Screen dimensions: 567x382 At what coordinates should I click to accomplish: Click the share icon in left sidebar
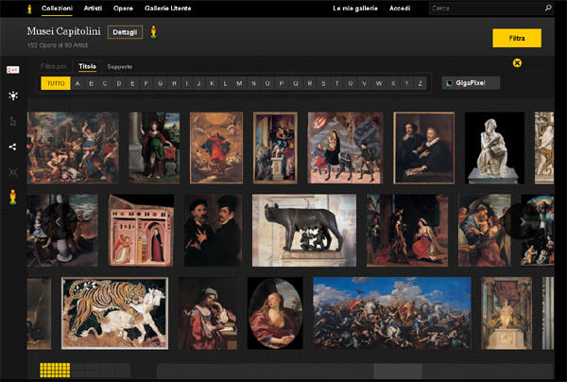12,147
